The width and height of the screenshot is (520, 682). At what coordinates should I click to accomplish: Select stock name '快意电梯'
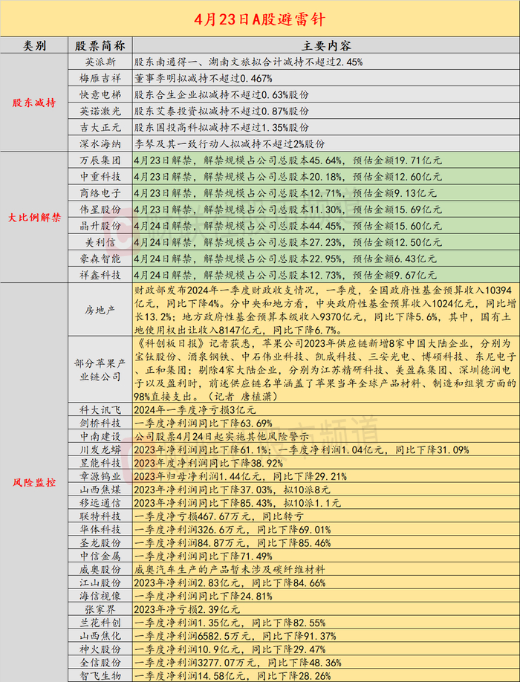click(x=100, y=95)
